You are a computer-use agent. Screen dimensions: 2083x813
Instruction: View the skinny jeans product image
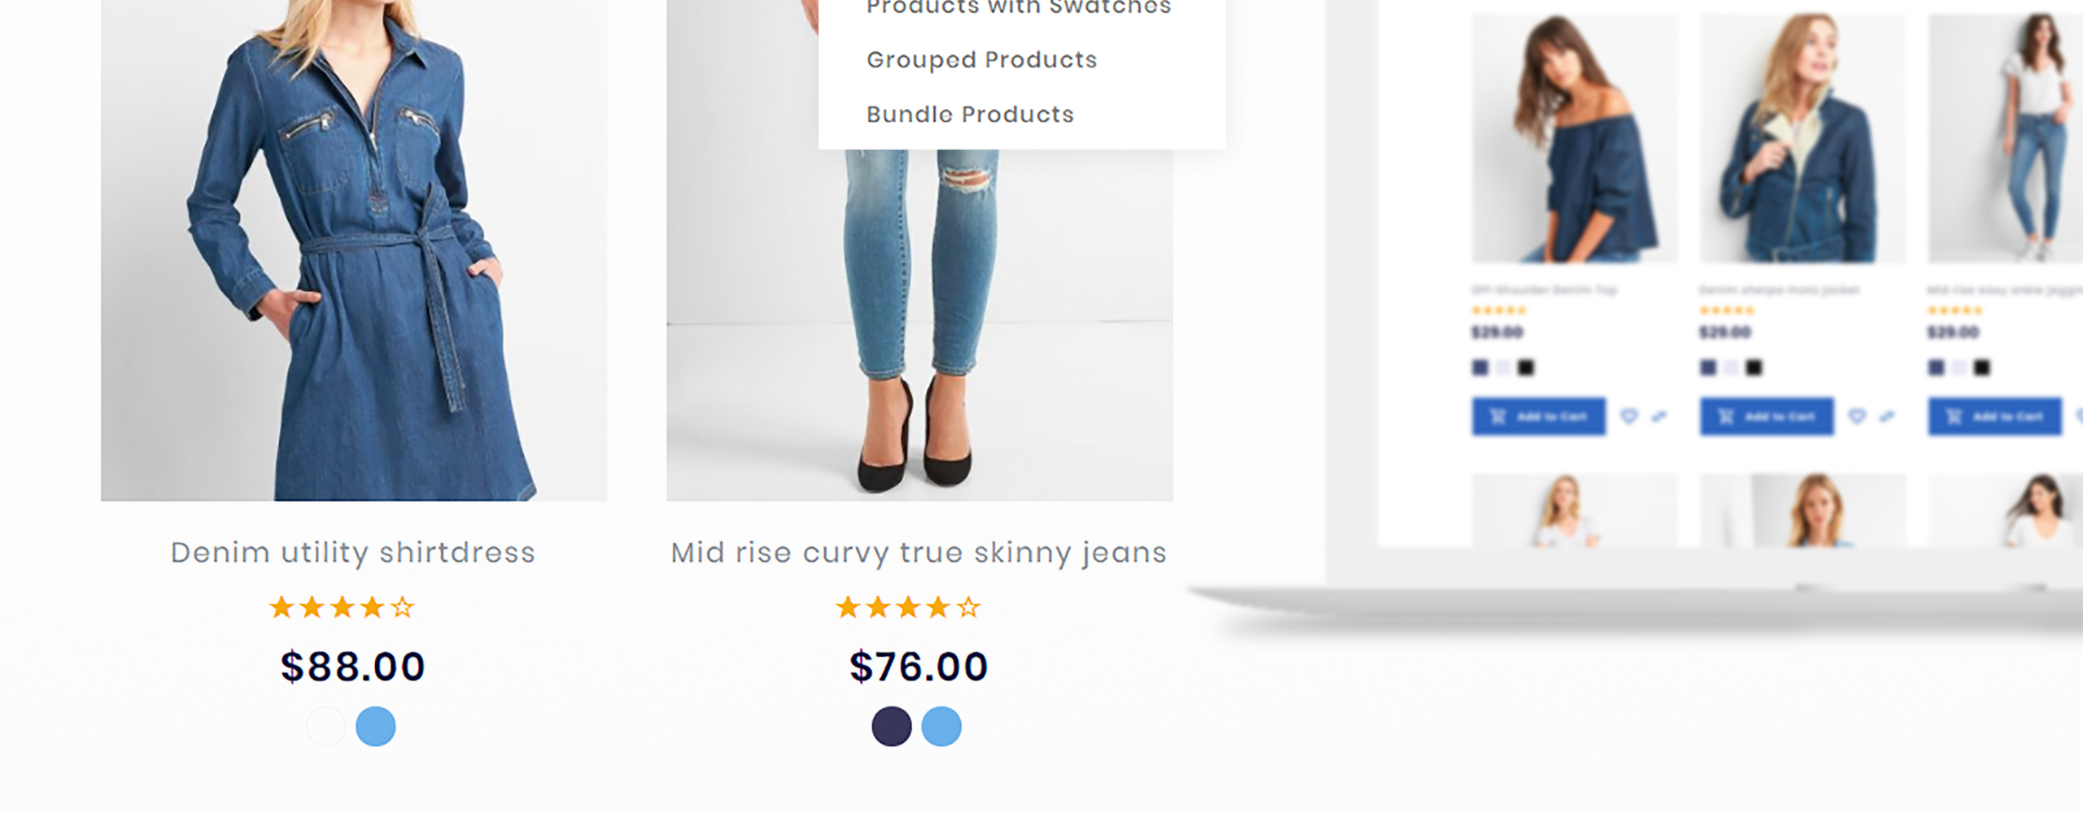pos(919,325)
